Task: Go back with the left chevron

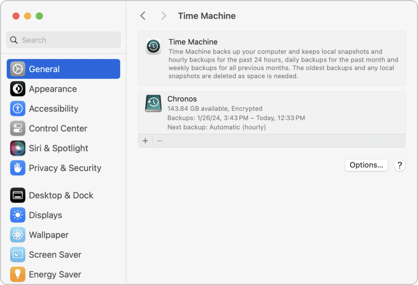Action: coord(142,16)
